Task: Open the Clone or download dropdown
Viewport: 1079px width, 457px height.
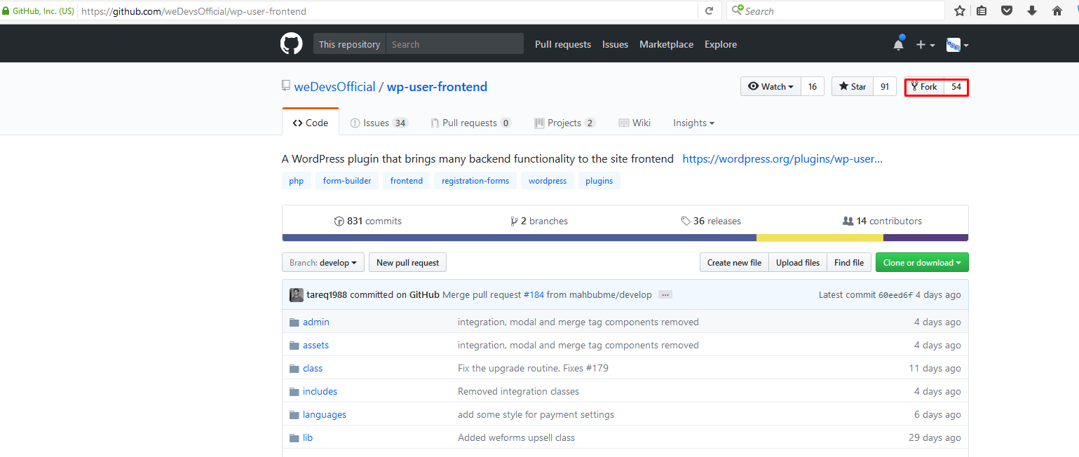Action: pyautogui.click(x=922, y=263)
